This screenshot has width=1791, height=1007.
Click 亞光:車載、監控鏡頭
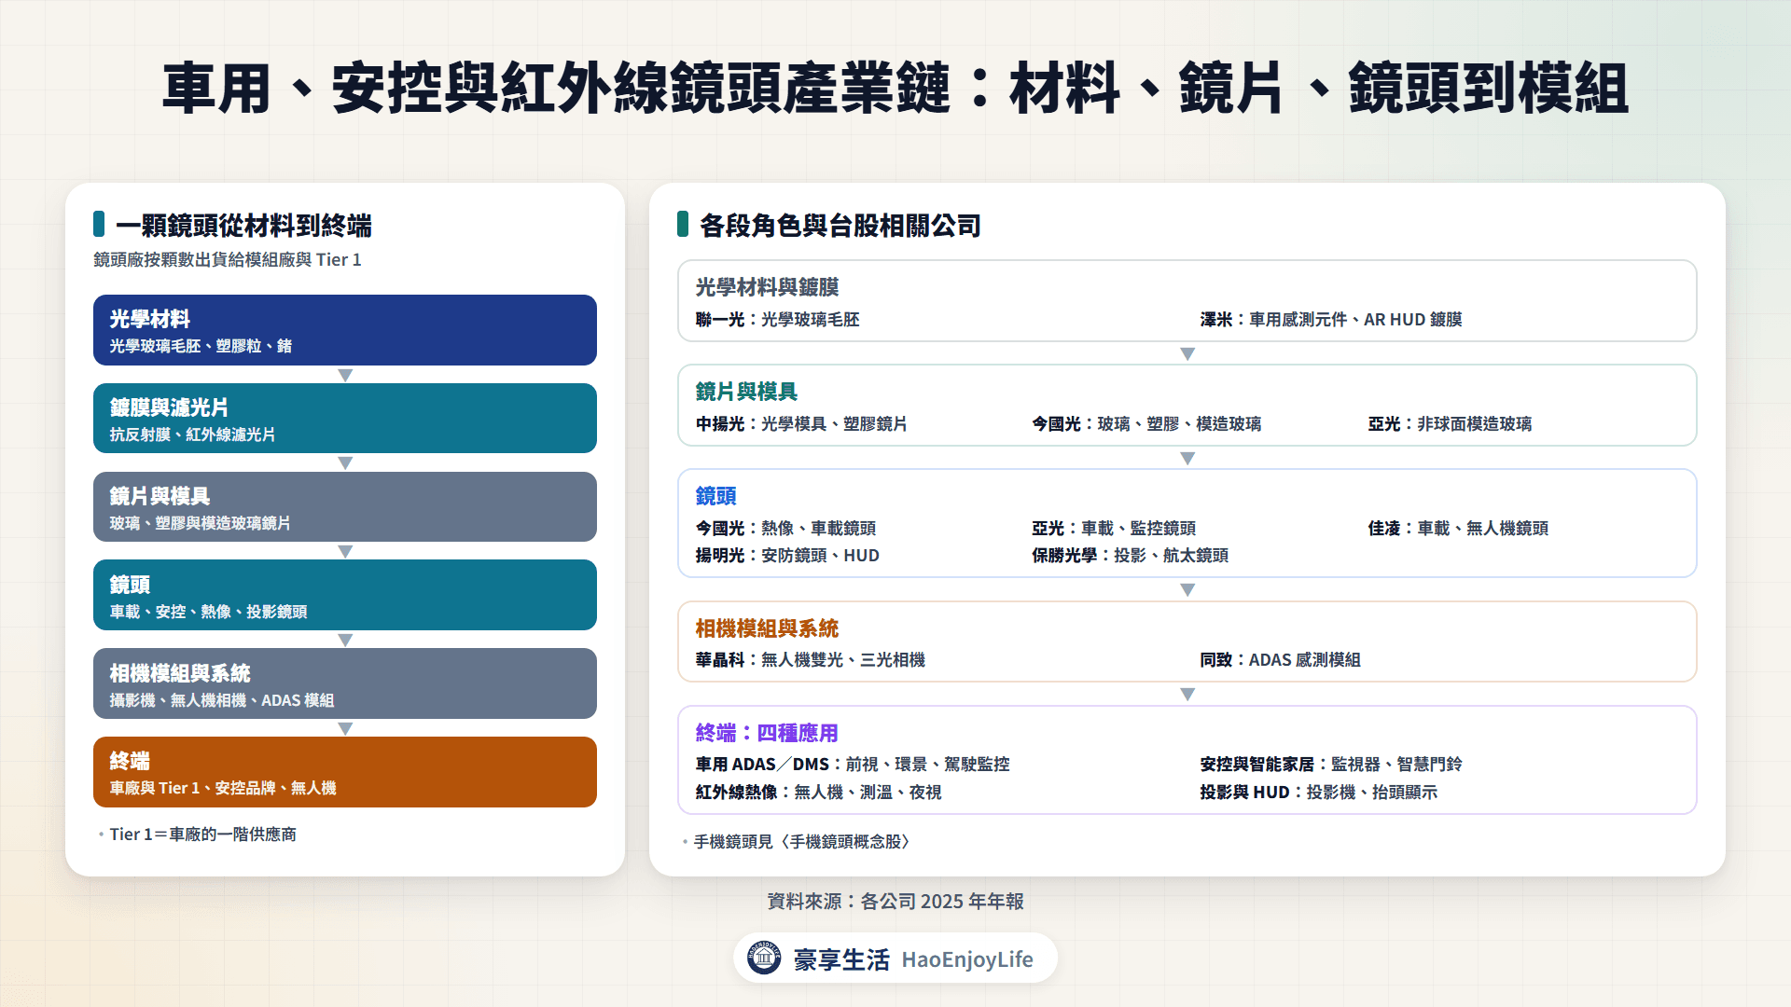point(1114,529)
